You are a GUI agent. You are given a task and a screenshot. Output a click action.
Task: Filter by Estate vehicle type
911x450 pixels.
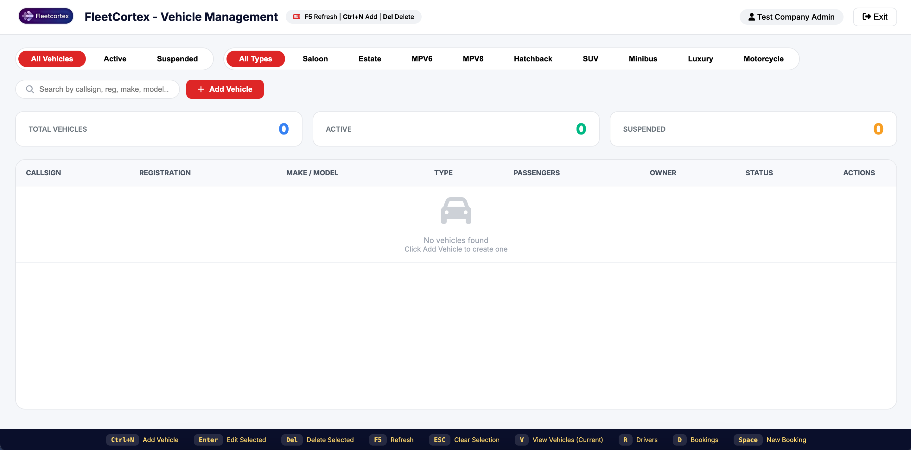coord(370,59)
